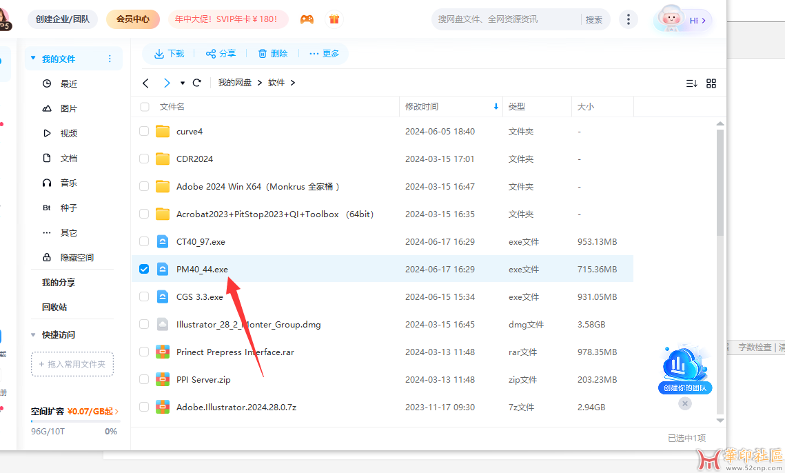Sort by the Size (大小) column
The width and height of the screenshot is (785, 473).
(x=586, y=107)
